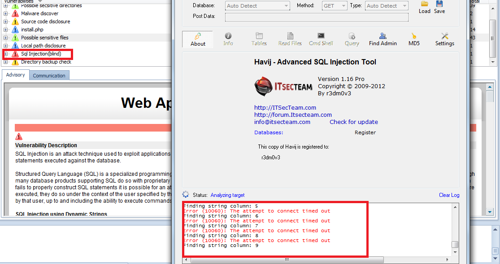Open the Find Admin tool in Havij
This screenshot has width=500, height=264.
tap(383, 39)
